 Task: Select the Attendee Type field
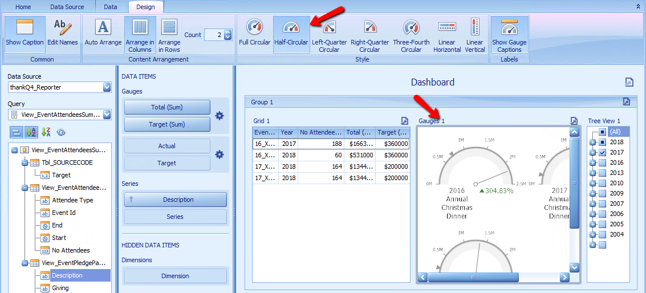pos(72,200)
